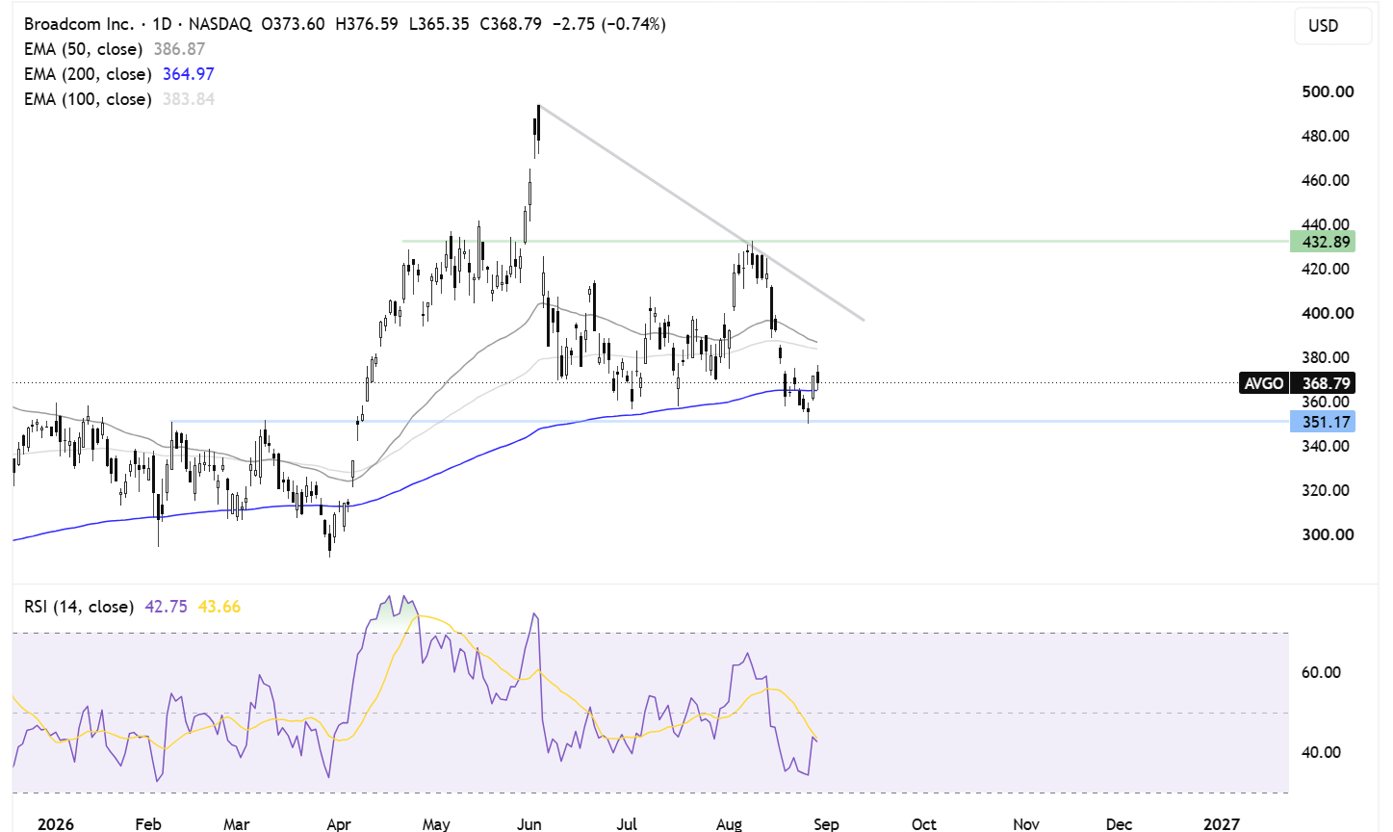Click 40.00 on the RSI scale
1393x832 pixels.
point(1321,752)
